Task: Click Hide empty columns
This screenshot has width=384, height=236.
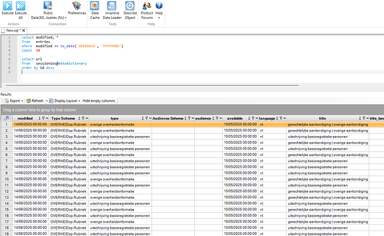Action: (99, 101)
